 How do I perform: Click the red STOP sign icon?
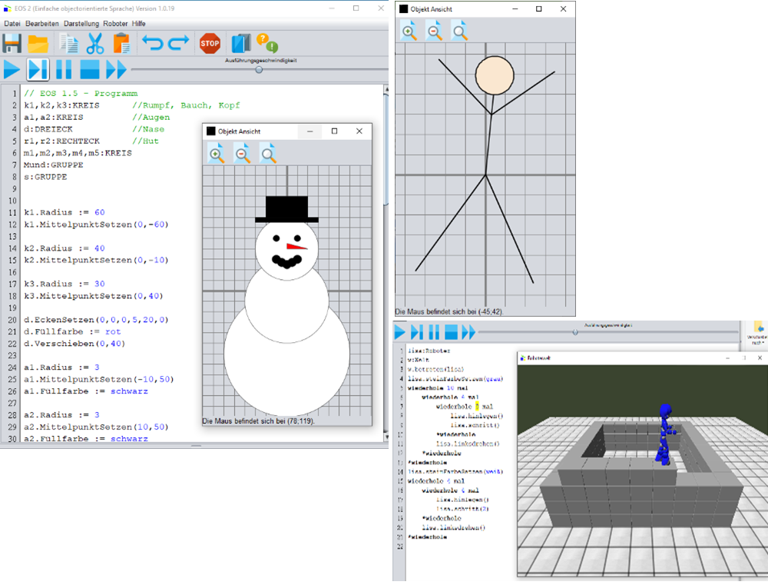(210, 44)
